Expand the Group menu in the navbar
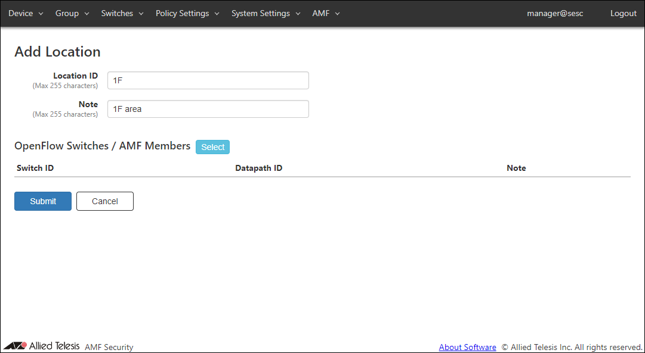Image resolution: width=645 pixels, height=353 pixels. click(72, 13)
